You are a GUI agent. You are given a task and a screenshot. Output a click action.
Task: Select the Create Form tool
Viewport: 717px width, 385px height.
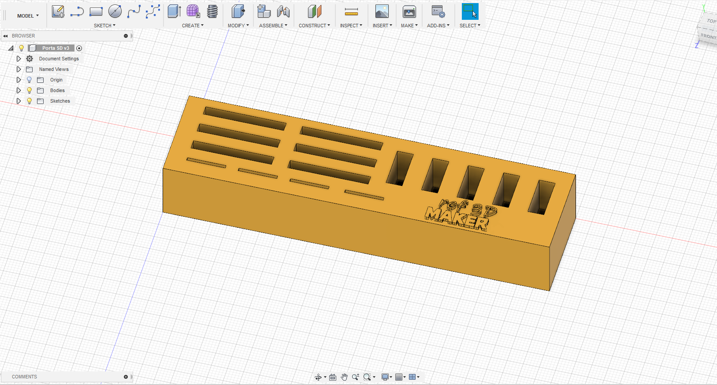point(193,11)
